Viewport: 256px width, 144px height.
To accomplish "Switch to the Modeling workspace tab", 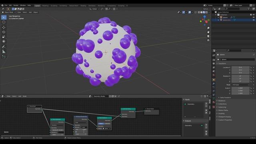I will (x=45, y=6).
